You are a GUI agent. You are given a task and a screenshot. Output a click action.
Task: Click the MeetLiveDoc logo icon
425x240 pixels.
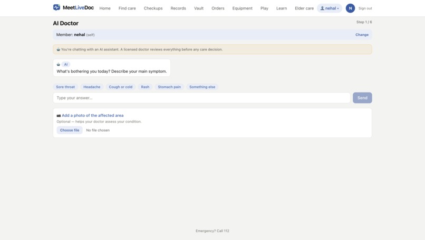click(56, 7)
